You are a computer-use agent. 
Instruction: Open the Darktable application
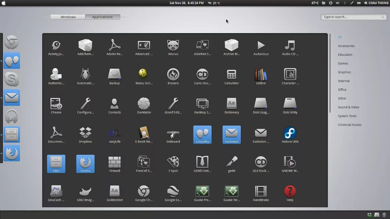(144, 106)
